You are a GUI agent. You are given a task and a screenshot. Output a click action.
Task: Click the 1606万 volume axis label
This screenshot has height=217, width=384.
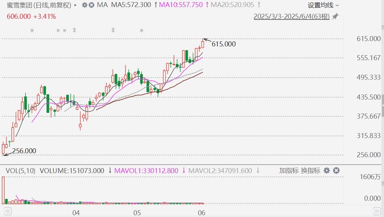[x=370, y=177]
